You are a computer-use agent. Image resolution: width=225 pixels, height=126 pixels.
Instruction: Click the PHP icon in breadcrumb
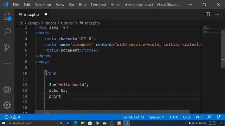81,23
